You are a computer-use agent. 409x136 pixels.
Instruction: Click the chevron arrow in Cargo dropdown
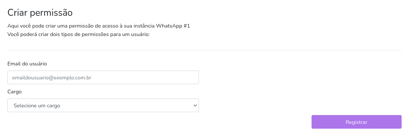pos(195,105)
